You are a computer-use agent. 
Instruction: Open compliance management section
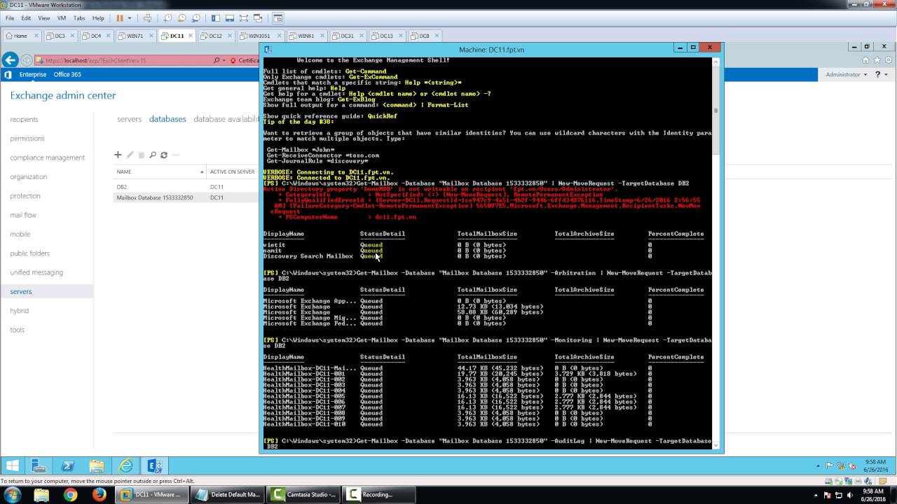pos(47,157)
